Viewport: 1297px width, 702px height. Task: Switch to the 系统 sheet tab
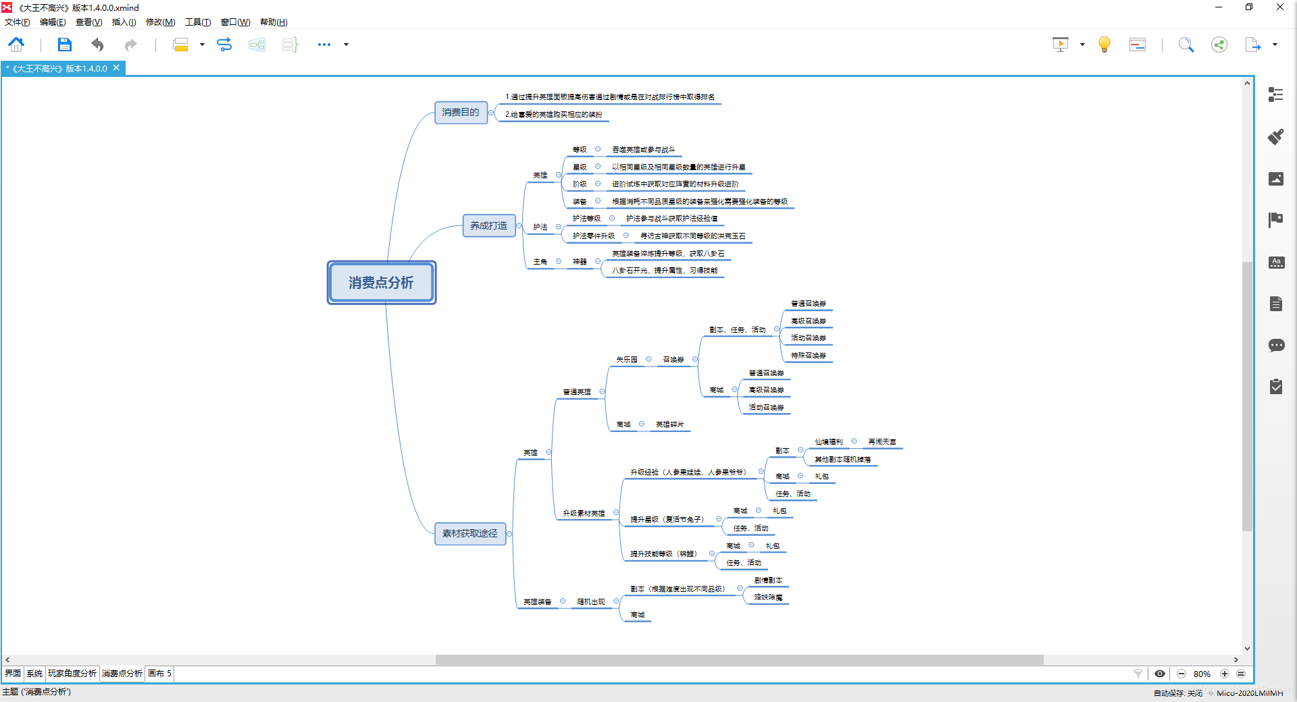[34, 674]
